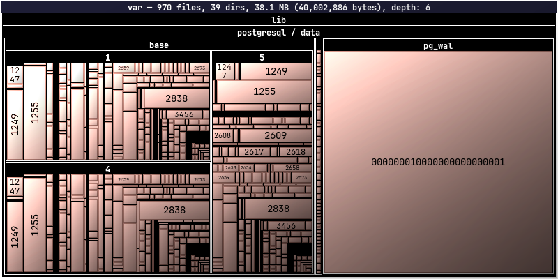558x279 pixels.
Task: Click file 2659 in directory 1
Action: coord(123,68)
